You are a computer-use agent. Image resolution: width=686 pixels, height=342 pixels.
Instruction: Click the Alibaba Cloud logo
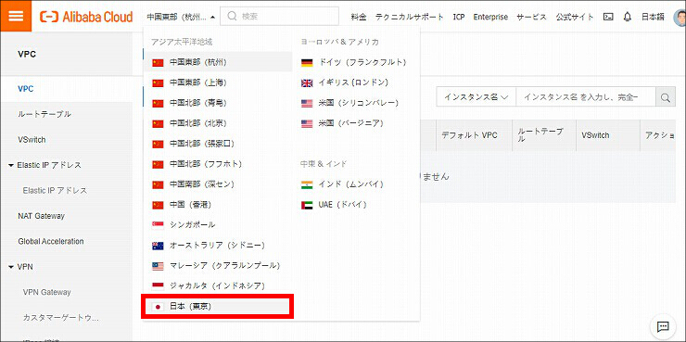click(86, 17)
